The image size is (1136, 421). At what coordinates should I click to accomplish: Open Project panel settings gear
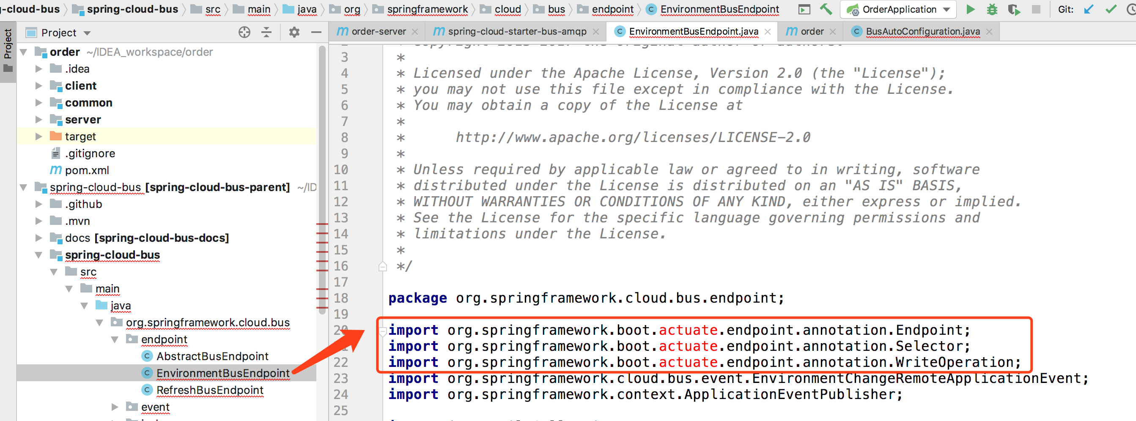click(x=294, y=32)
